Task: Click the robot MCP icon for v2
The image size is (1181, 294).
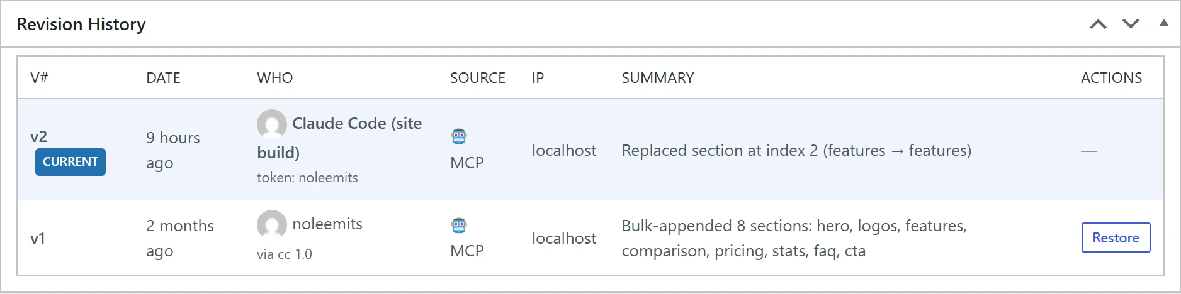Action: [x=459, y=136]
